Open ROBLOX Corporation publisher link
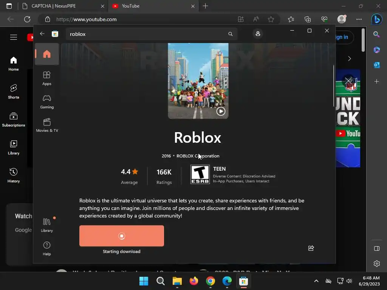387x290 pixels. [198, 156]
